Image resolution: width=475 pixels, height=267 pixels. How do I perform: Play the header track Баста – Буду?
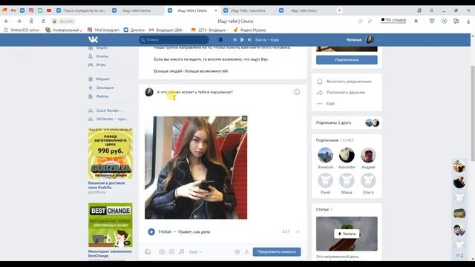[x=242, y=39]
